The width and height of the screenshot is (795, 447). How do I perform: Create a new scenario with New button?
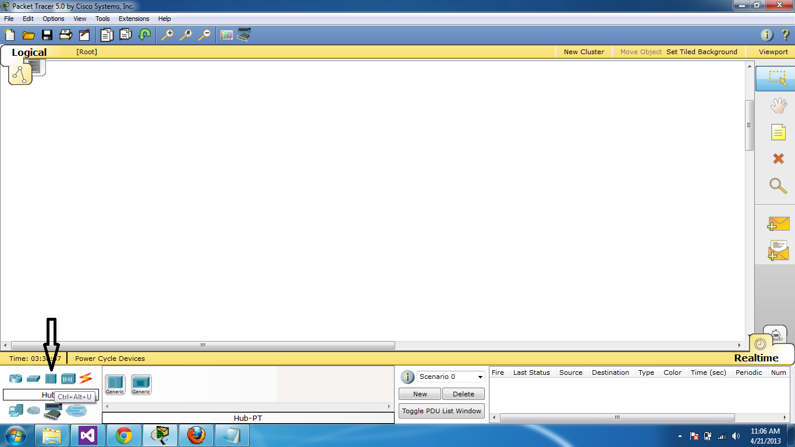419,393
